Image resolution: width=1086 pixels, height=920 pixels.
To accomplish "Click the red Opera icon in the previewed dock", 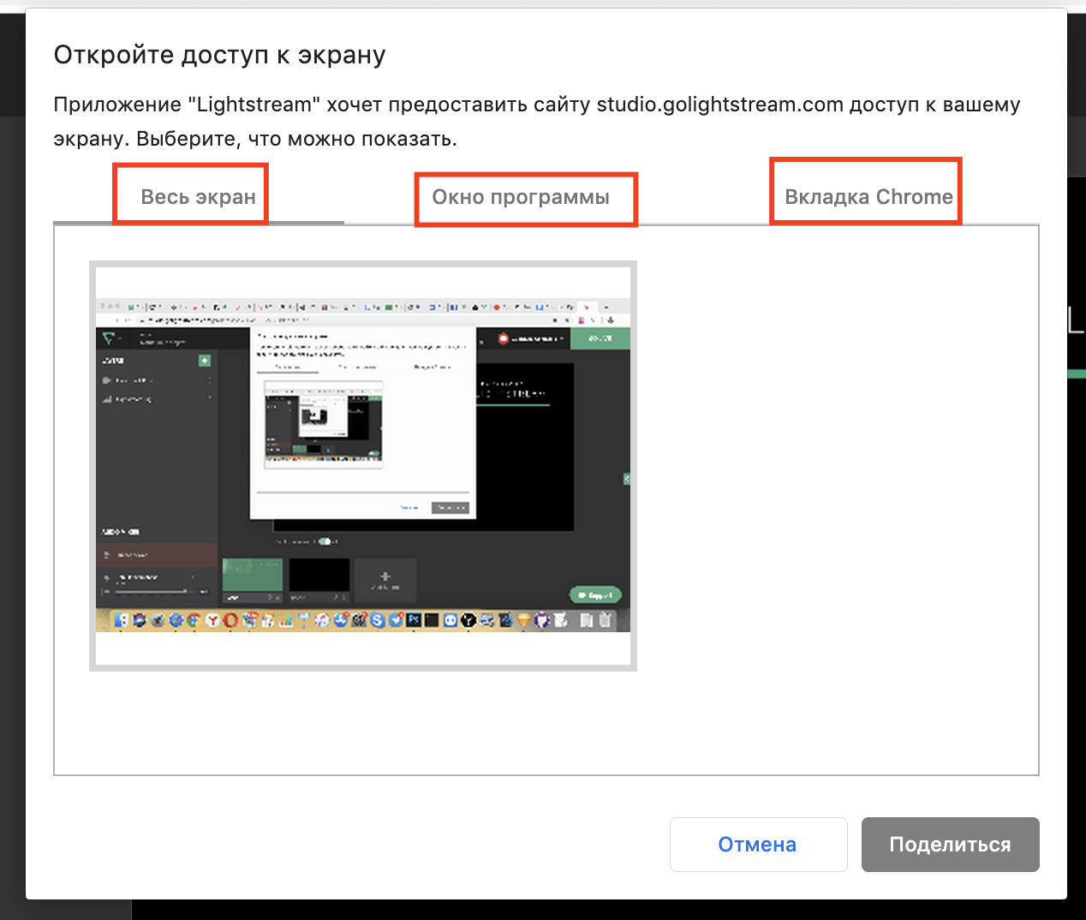I will 230,620.
